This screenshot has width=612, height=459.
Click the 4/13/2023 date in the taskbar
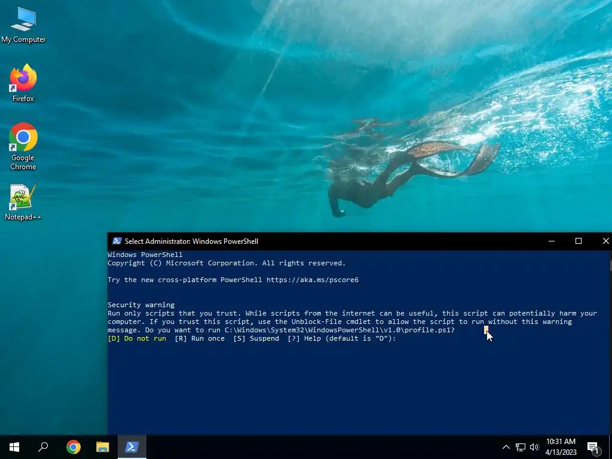[x=561, y=452]
